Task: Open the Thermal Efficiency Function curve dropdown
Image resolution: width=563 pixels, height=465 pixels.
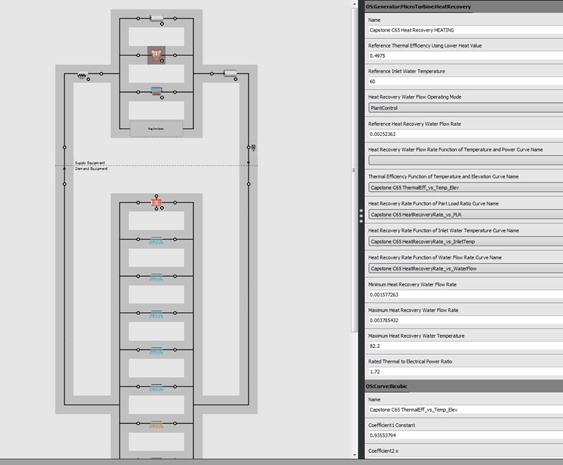Action: click(466, 188)
